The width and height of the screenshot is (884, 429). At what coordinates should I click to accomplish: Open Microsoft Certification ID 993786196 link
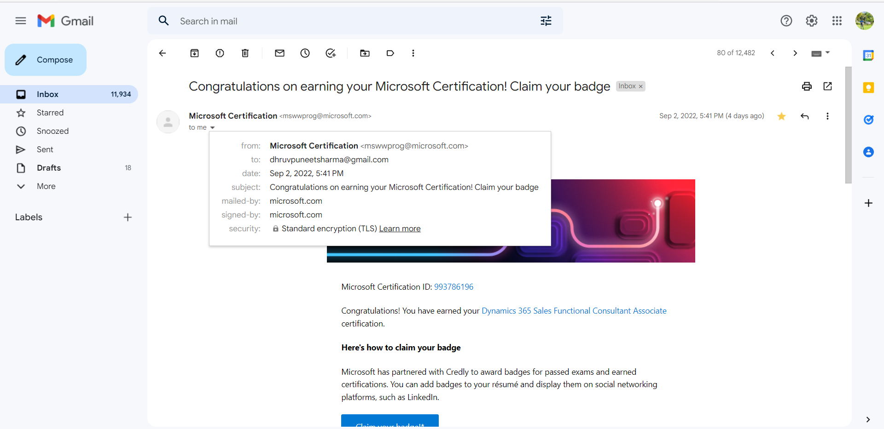pyautogui.click(x=454, y=287)
